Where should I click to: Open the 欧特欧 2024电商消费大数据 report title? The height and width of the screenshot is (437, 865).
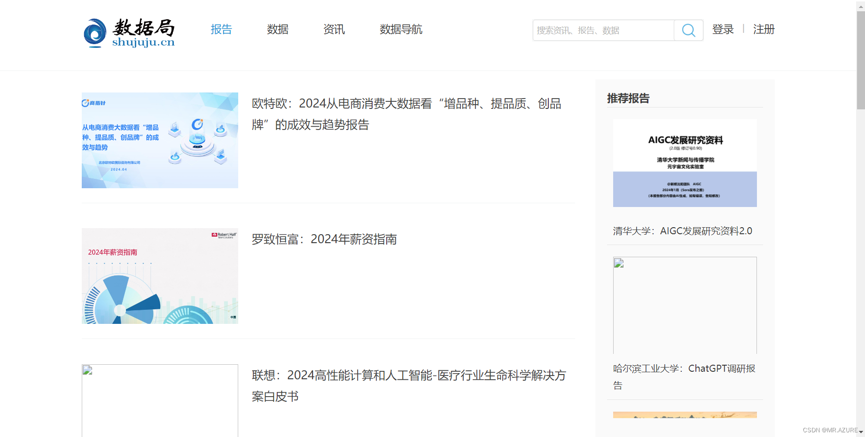[x=407, y=114]
